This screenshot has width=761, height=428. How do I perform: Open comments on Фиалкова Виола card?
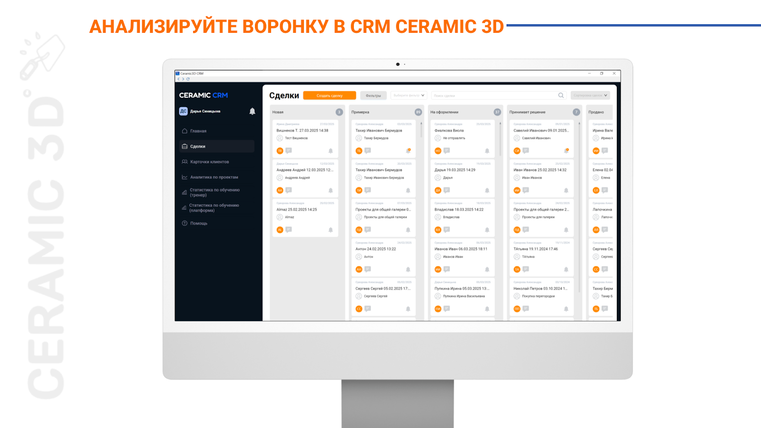click(x=447, y=151)
